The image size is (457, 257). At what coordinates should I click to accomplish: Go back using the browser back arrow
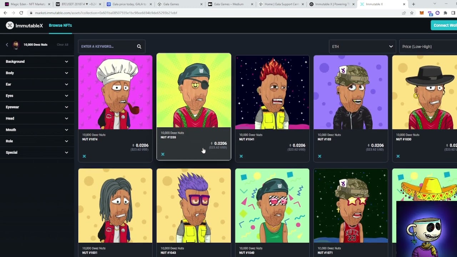(5, 13)
